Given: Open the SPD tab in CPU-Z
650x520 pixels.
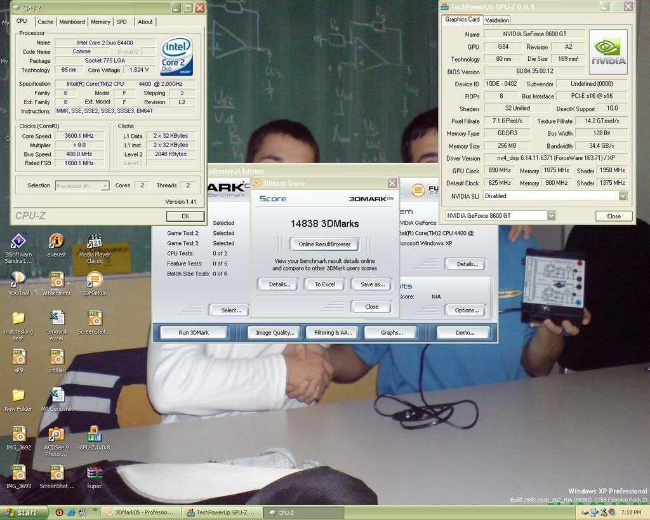Looking at the screenshot, I should click(x=121, y=22).
